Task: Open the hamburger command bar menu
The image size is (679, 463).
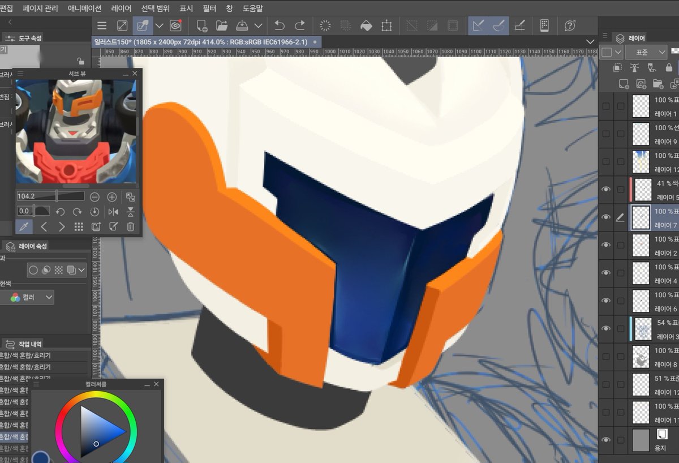Action: coord(101,25)
